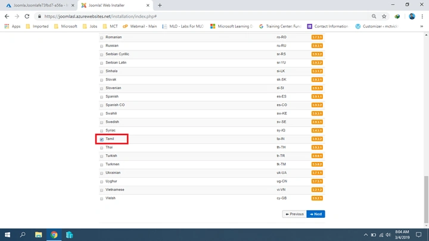This screenshot has height=241, width=429.
Task: Go back with browser back arrow
Action: [x=7, y=17]
